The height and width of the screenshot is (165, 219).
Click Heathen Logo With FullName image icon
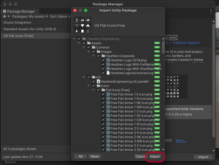point(108,64)
